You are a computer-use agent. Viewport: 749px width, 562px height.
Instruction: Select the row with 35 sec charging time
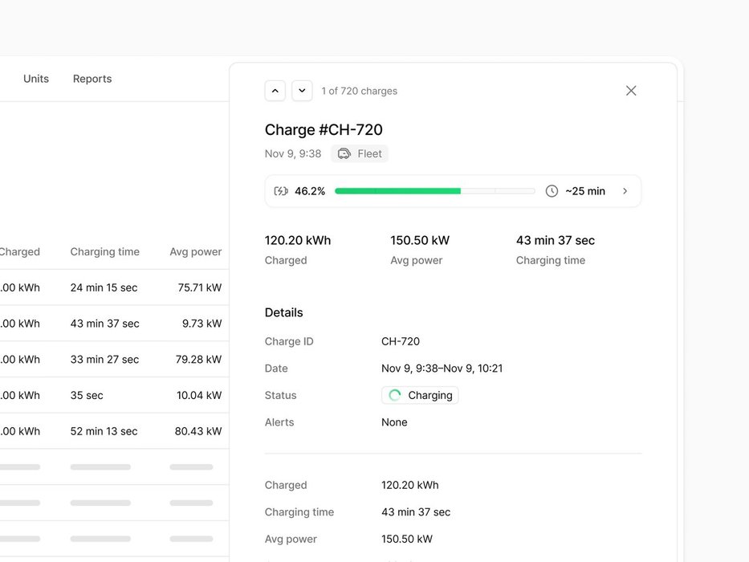pos(115,395)
